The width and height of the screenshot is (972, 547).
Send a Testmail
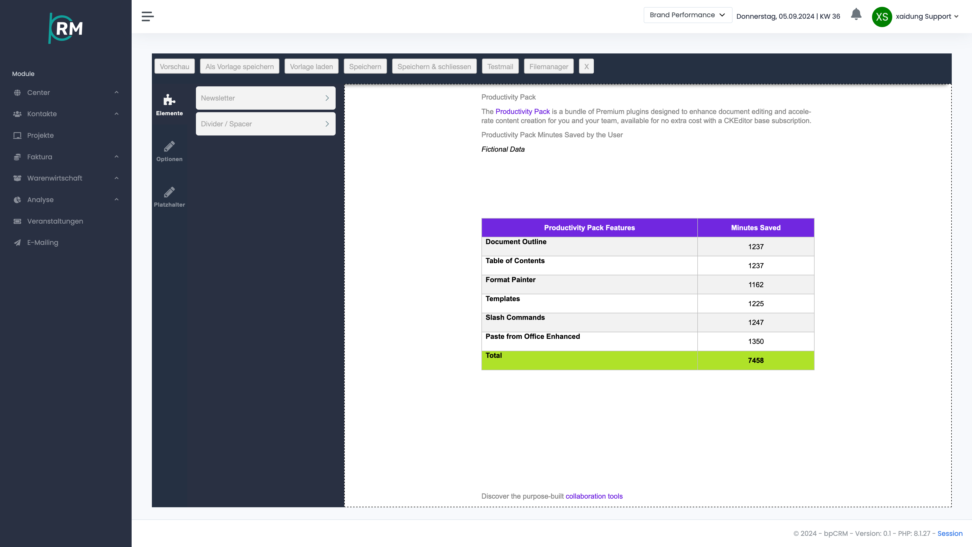coord(500,66)
